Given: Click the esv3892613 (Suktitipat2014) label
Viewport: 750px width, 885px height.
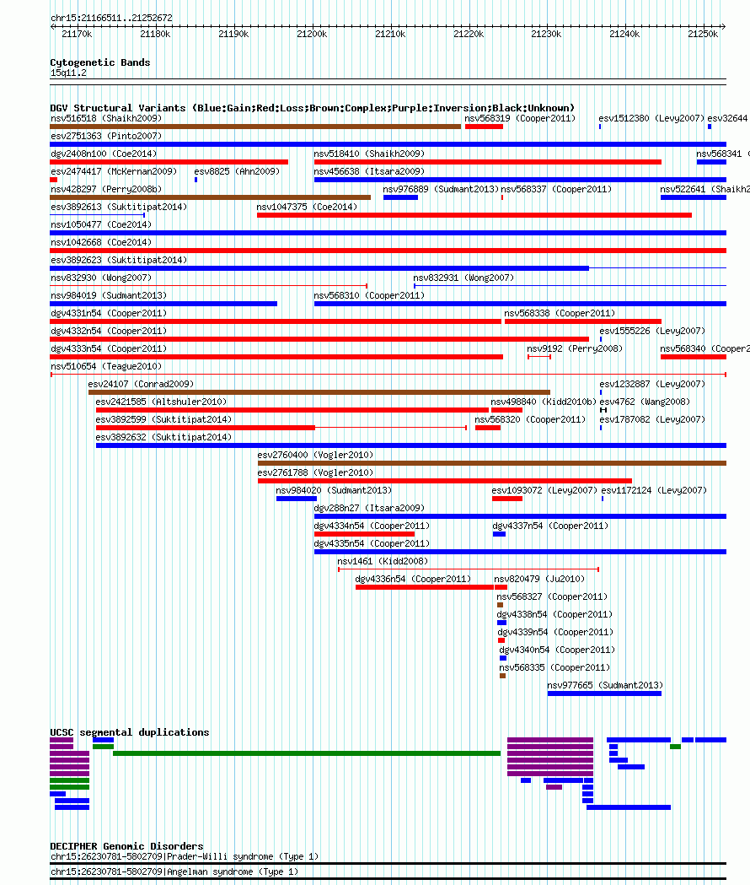Looking at the screenshot, I should pos(119,208).
